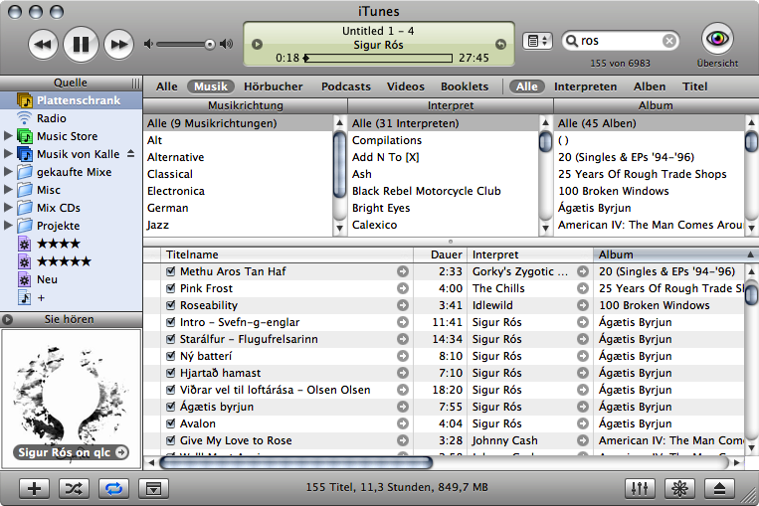
Task: Click the Übersicht browse eye icon
Action: (x=717, y=39)
